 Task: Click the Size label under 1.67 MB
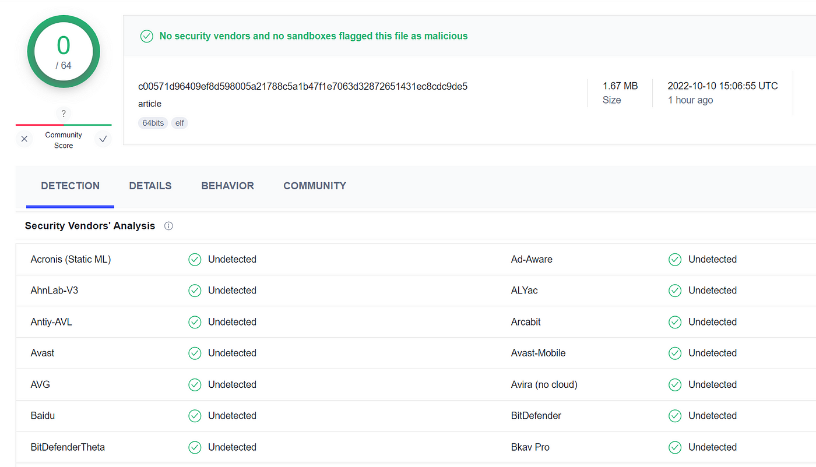tap(612, 100)
